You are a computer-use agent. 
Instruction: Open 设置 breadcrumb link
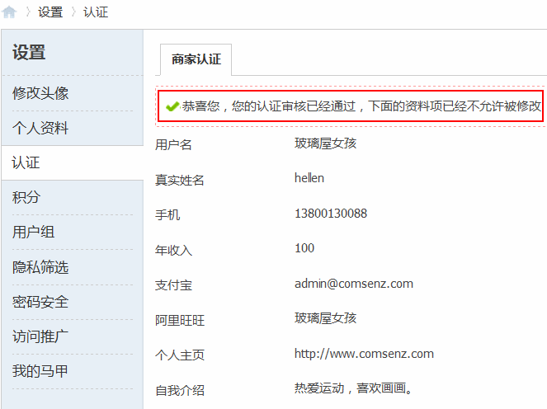click(x=50, y=12)
